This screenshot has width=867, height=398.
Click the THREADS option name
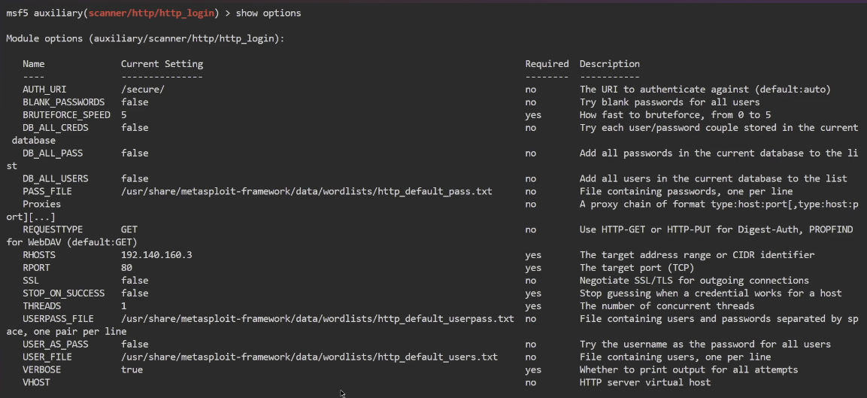point(41,306)
